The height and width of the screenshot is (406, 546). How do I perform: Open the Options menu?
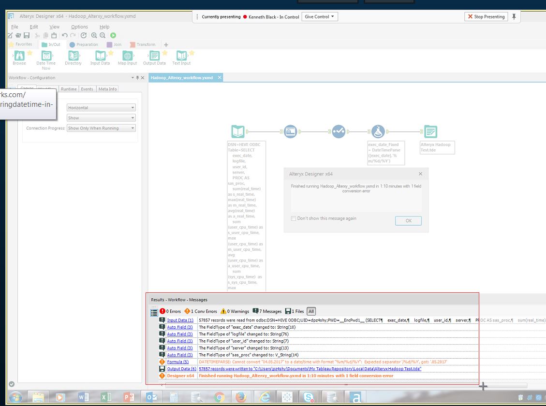point(79,27)
